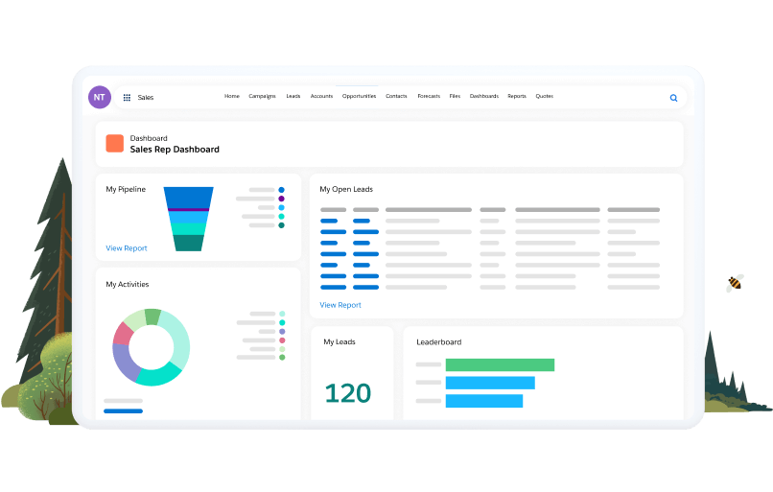Click the Sales Rep Dashboard title
Screen dimensions: 773x492
[x=175, y=150]
